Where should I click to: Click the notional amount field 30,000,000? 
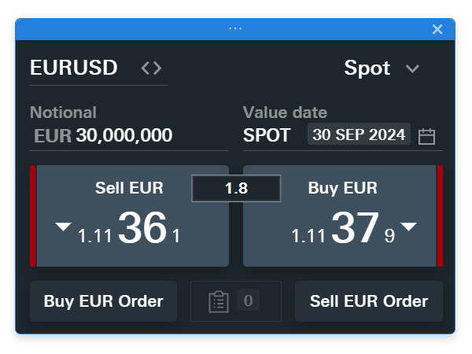(x=124, y=136)
